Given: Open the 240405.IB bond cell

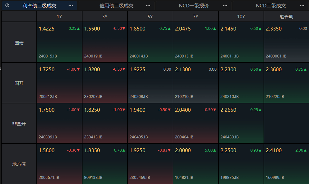Looking at the screenshot, I should pyautogui.click(x=150, y=123).
